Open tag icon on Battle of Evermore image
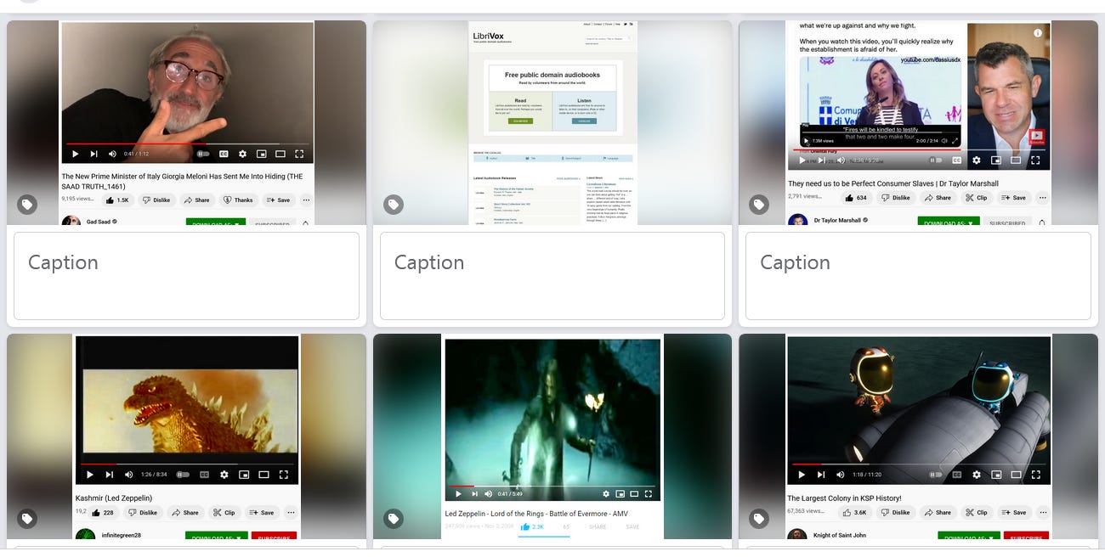This screenshot has width=1105, height=557. pyautogui.click(x=394, y=519)
